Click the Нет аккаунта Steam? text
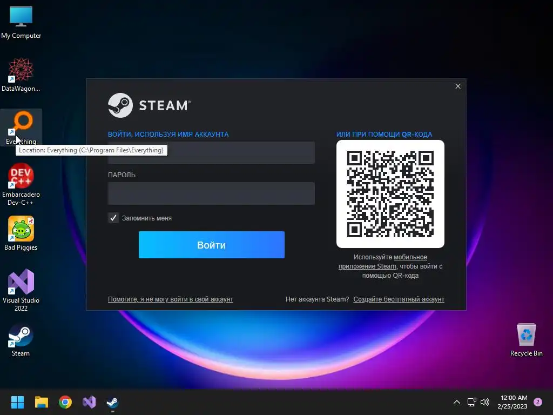Viewport: 553px width, 415px height. click(317, 299)
